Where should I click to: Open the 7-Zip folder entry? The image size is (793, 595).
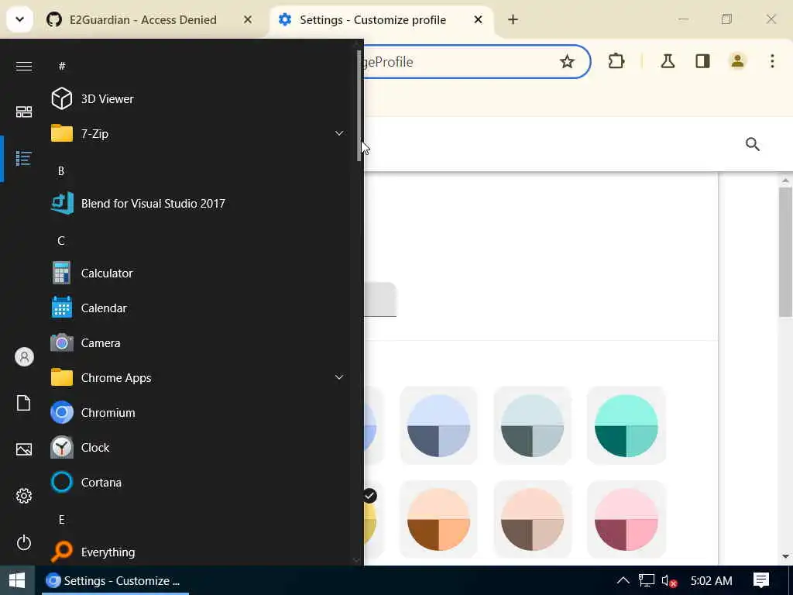coord(197,133)
